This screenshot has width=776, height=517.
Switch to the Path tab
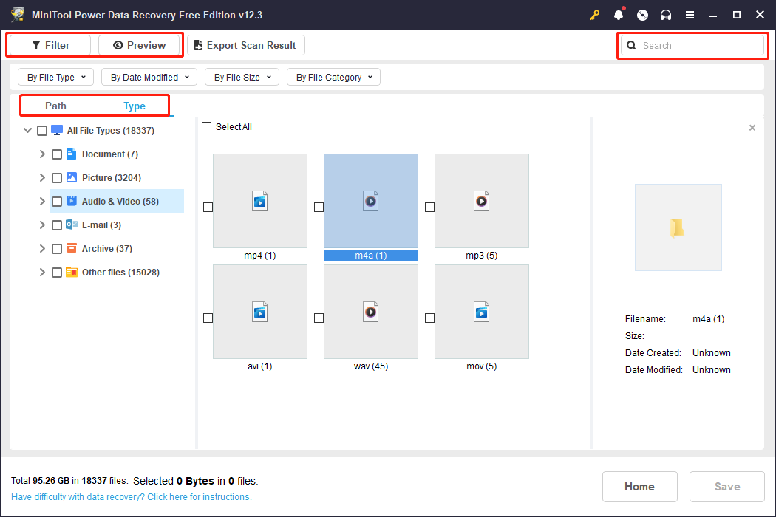pyautogui.click(x=55, y=106)
